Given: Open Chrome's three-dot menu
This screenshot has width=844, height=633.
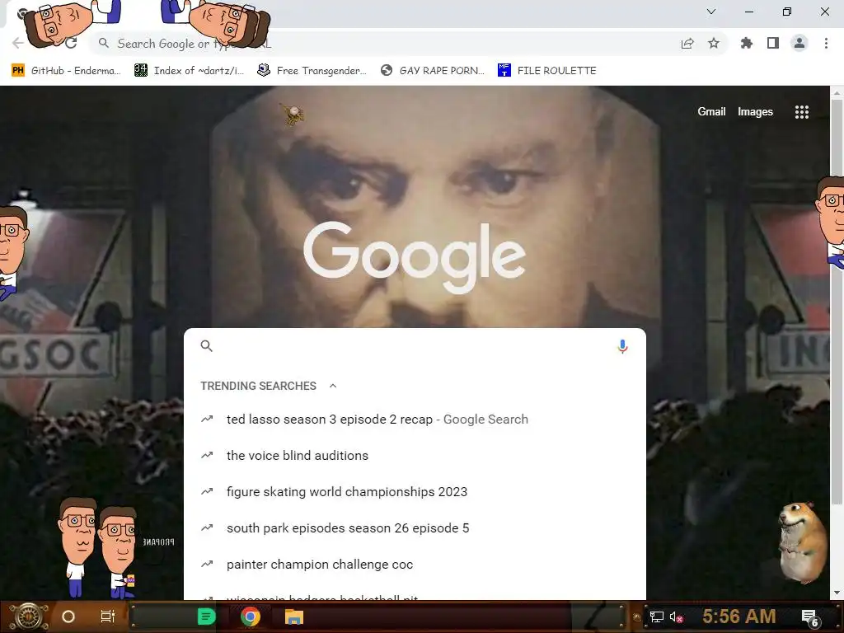Looking at the screenshot, I should (x=826, y=43).
